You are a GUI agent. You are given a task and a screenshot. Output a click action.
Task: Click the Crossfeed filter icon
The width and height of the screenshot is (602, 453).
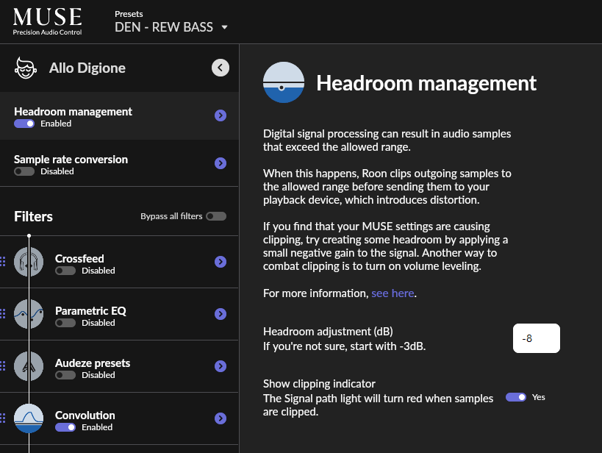click(x=29, y=262)
